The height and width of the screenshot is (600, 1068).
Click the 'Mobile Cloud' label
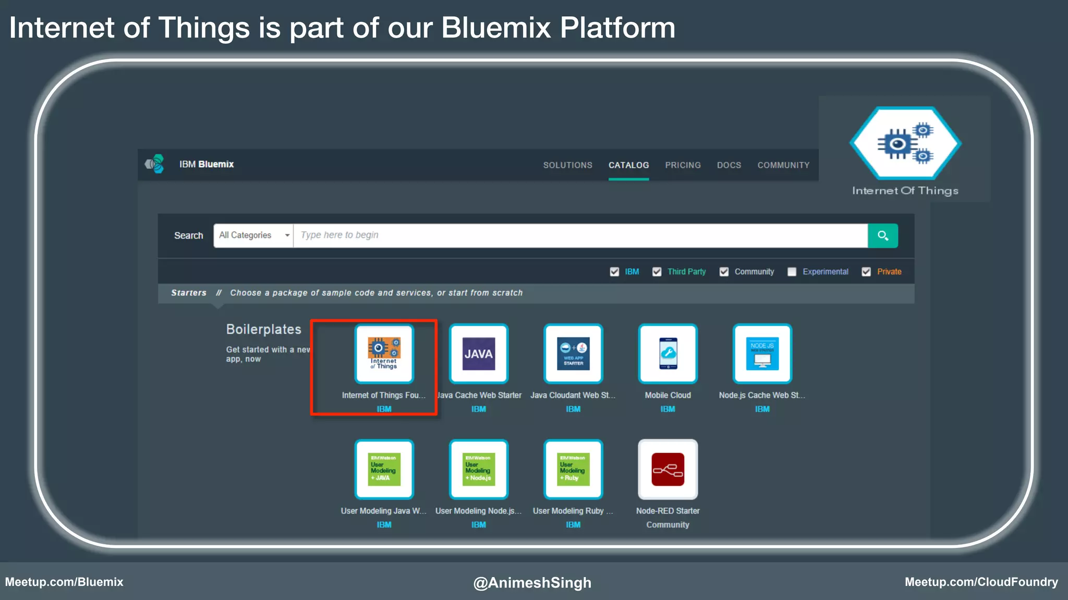tap(668, 395)
